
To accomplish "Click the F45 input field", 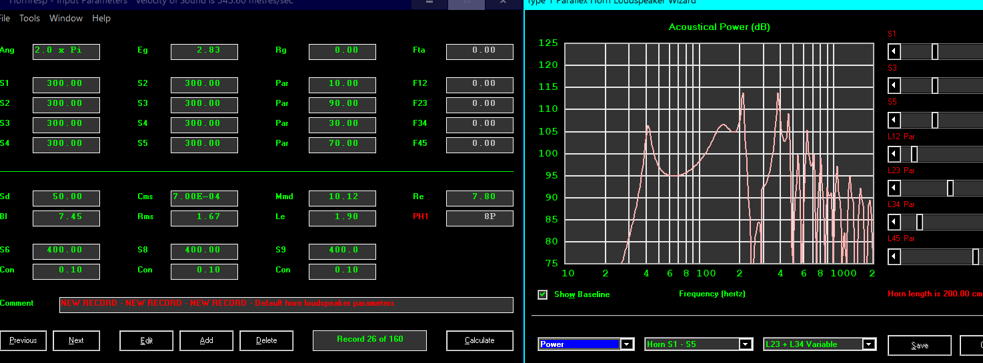I will pyautogui.click(x=479, y=145).
